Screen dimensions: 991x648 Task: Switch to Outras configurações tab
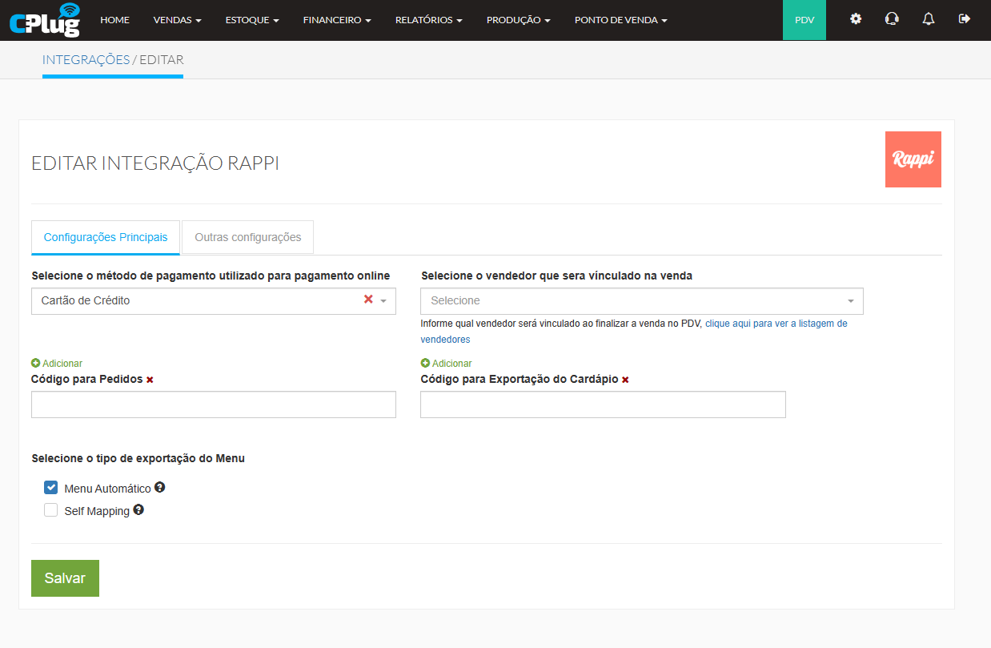click(x=248, y=237)
